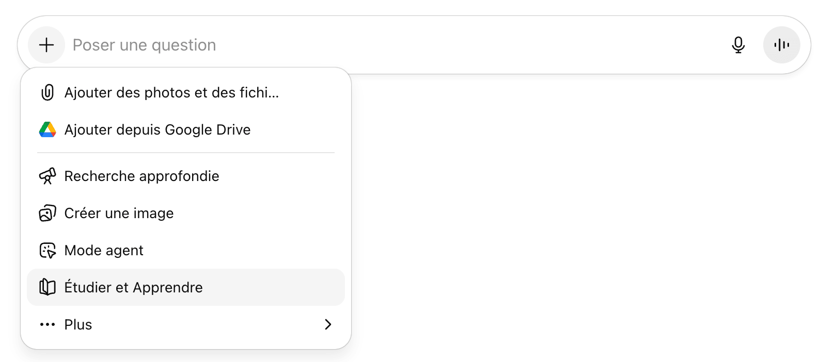820x362 pixels.
Task: Click the telescope deep research icon
Action: point(48,176)
